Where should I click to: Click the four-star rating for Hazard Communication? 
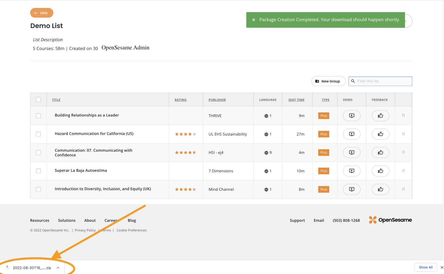(x=186, y=134)
